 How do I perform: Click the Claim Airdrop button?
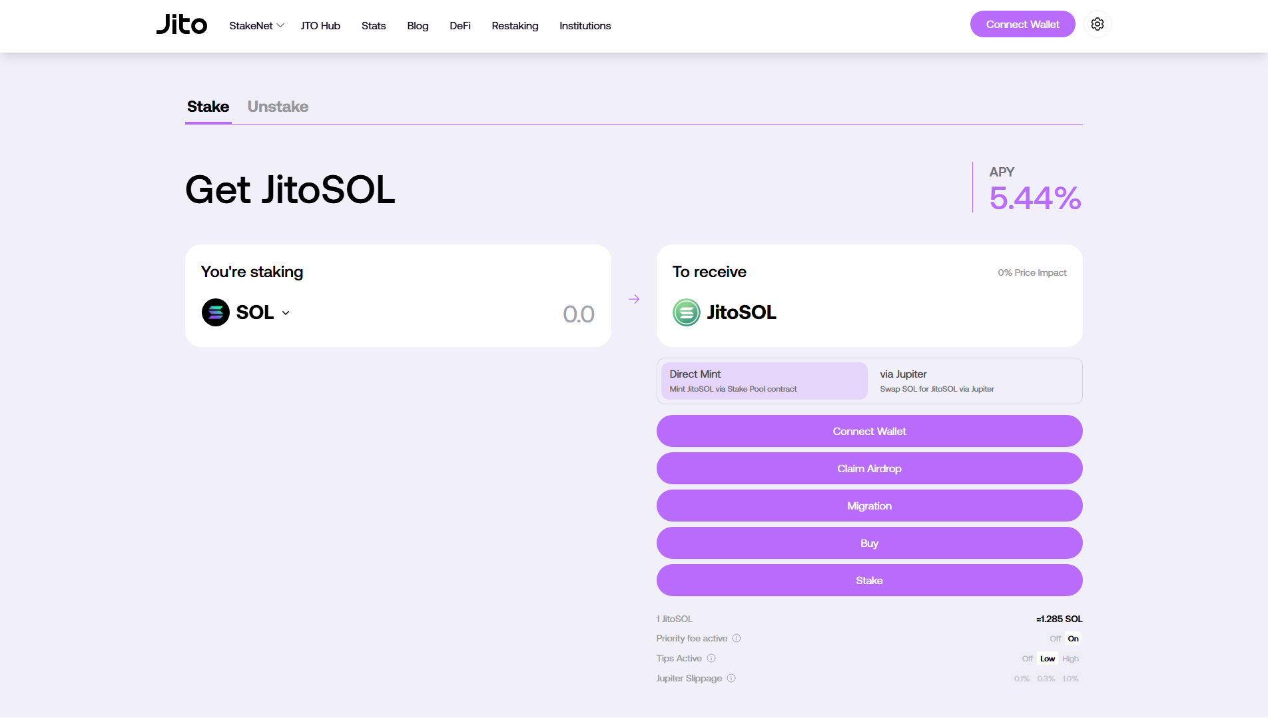click(x=869, y=468)
